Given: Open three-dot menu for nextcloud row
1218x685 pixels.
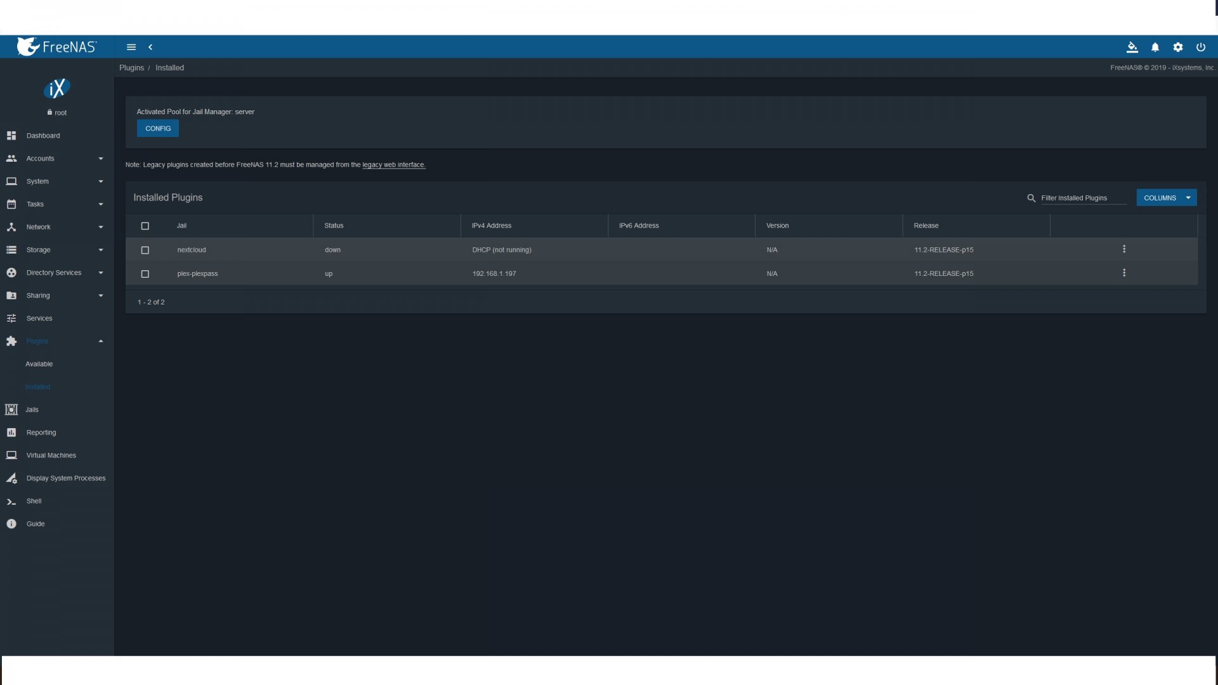Looking at the screenshot, I should 1124,249.
